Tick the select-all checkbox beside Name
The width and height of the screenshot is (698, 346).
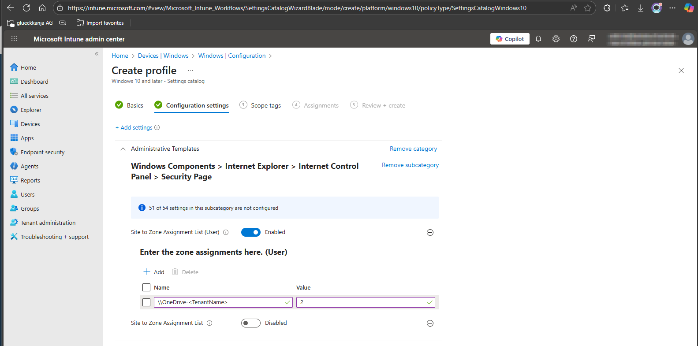point(146,287)
